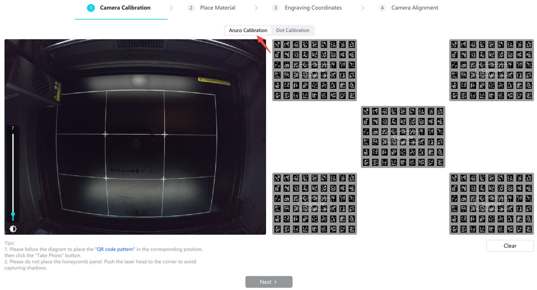
Task: Capture the top-left Aruco pattern position
Action: (x=314, y=70)
